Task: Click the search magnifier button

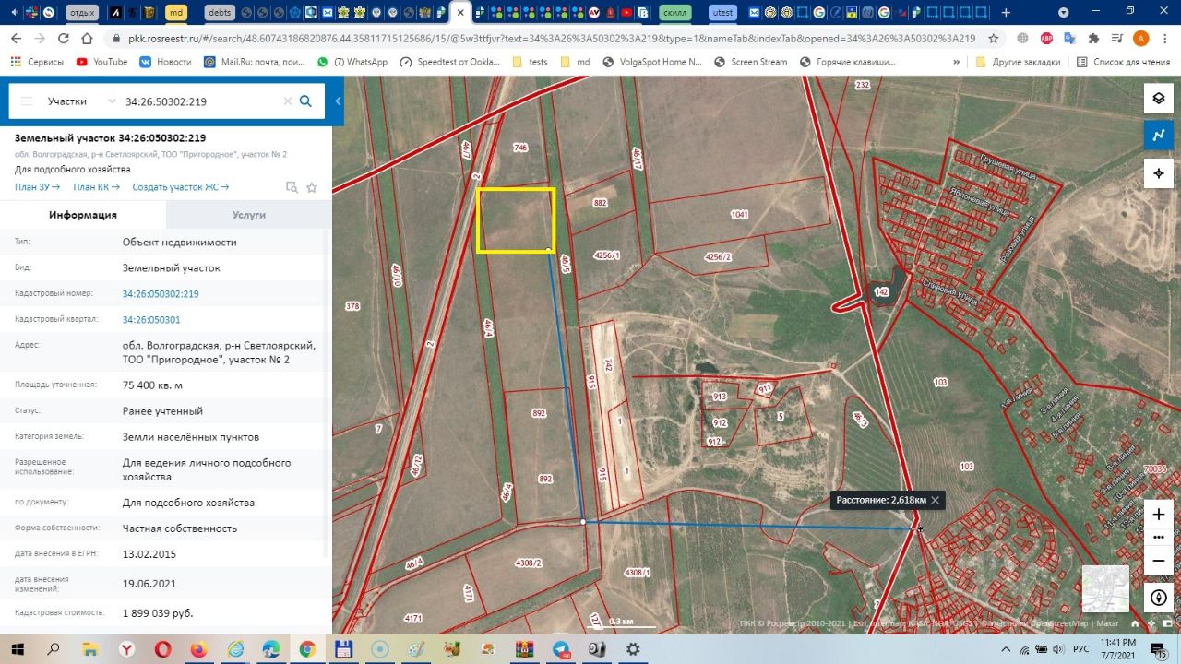Action: (x=306, y=101)
